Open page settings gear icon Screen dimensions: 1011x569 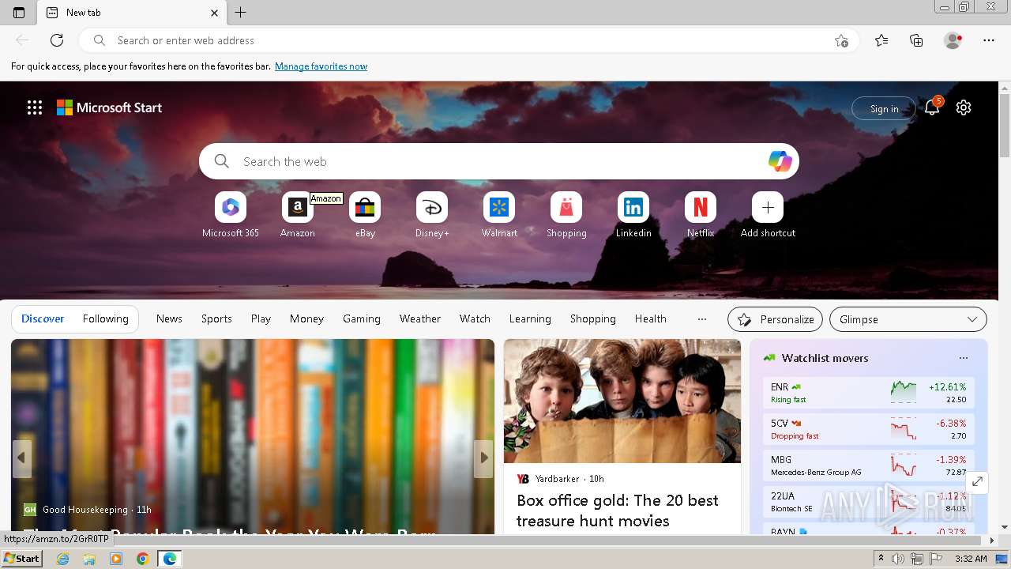(963, 107)
